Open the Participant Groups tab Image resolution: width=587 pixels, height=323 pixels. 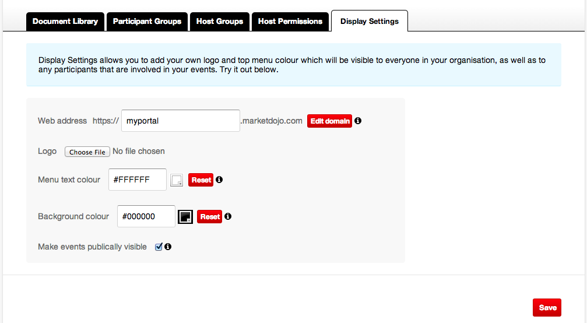(147, 22)
